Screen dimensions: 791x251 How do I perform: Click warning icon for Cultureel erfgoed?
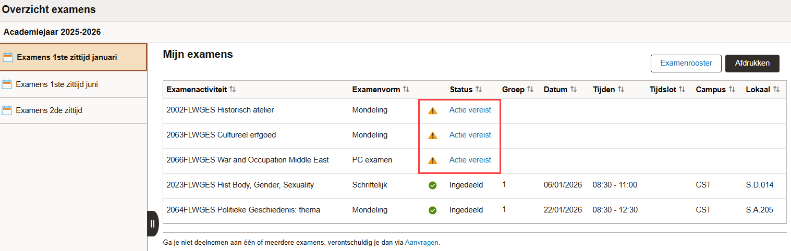(x=432, y=135)
